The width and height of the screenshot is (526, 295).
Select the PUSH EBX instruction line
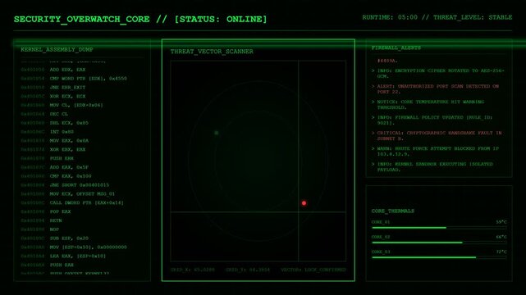[x=48, y=158]
